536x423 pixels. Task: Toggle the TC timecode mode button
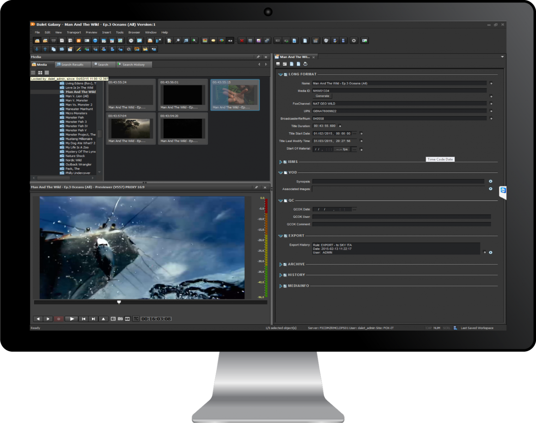click(x=136, y=319)
